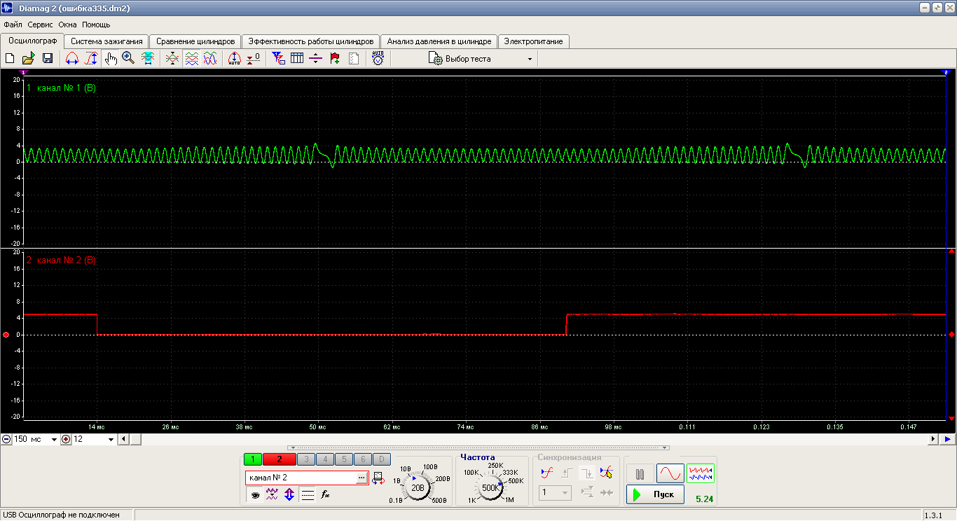
Task: Click the minus zoom-out time icon
Action: 6,439
